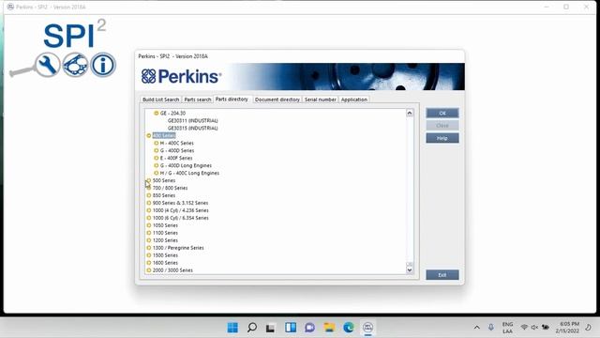Open File Explorer from the taskbar

(x=329, y=328)
